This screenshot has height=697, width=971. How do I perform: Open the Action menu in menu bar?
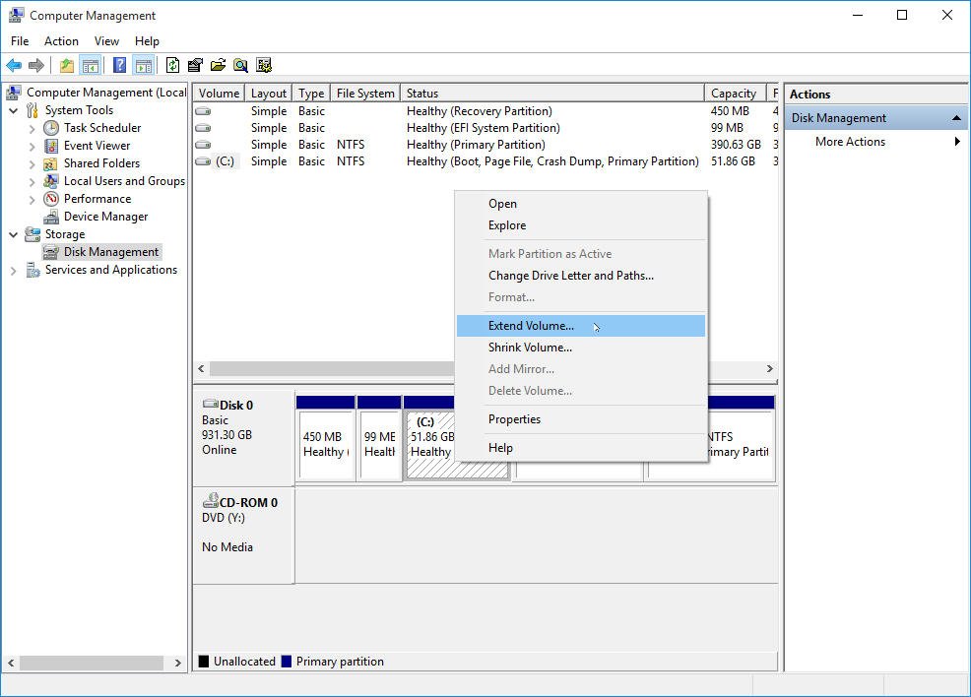click(61, 41)
